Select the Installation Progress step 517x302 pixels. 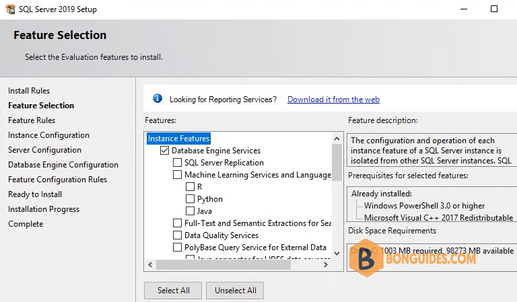point(44,209)
